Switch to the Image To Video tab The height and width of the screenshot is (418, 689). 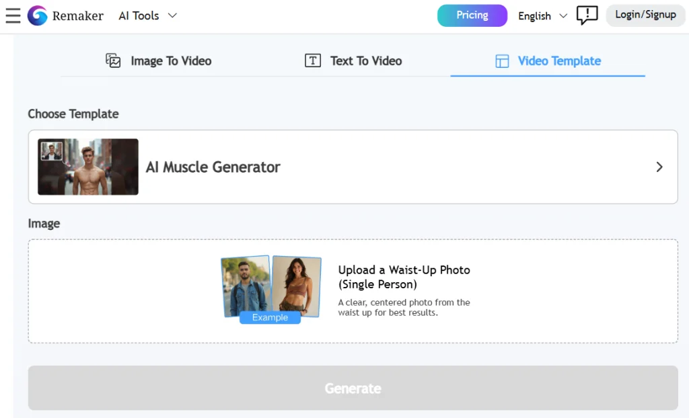pyautogui.click(x=171, y=61)
